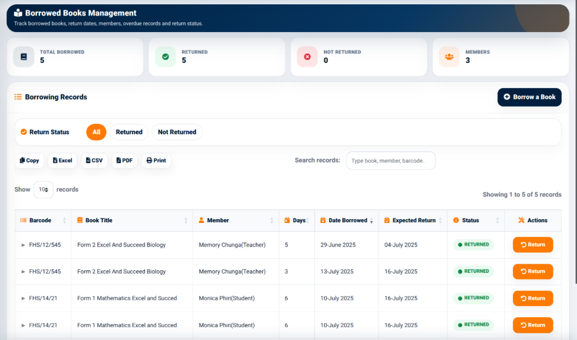Click the red Not Returned cross icon
Screen dimensions: 577x340
pos(307,57)
